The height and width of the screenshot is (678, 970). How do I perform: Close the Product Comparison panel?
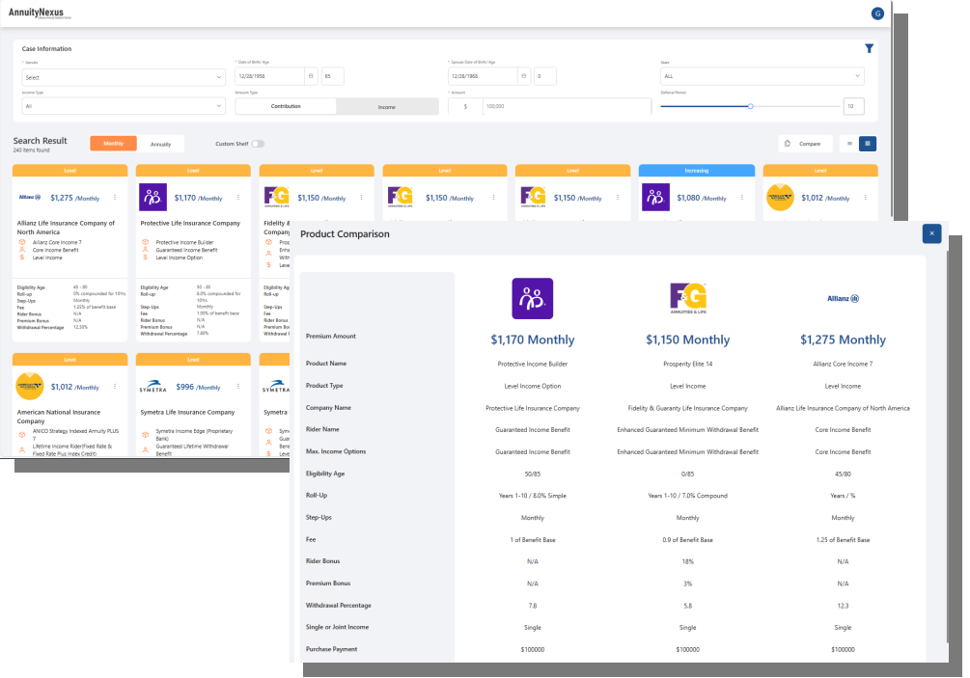click(x=931, y=233)
